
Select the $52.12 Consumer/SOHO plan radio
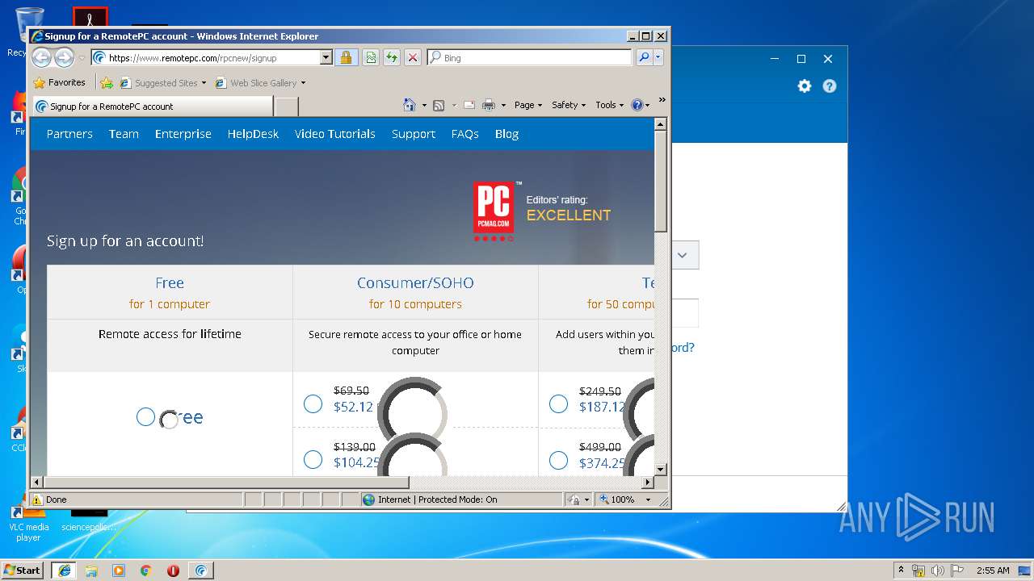(313, 403)
